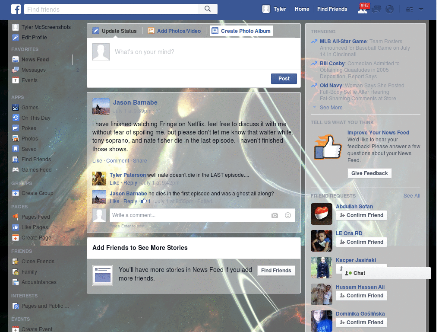Click the Pages and Public feed icon
442x332 pixels.
[16, 306]
